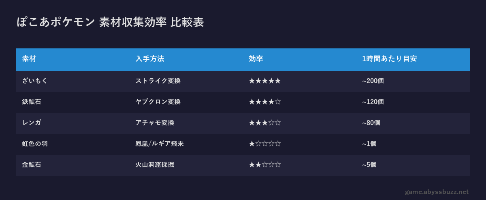This screenshot has width=486, height=200.
Task: Click the 素材 column header
Action: click(29, 59)
